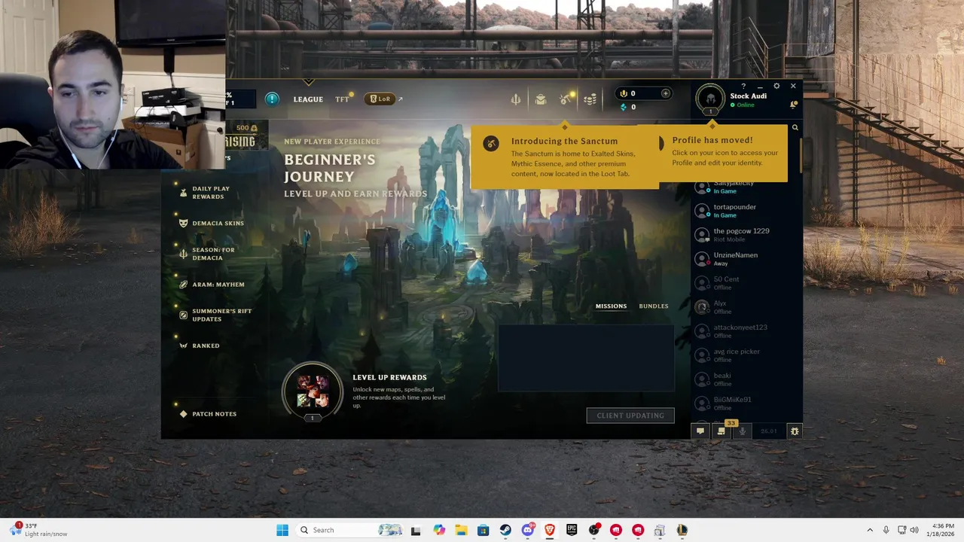Click the Blue Essence balance

[x=628, y=107]
